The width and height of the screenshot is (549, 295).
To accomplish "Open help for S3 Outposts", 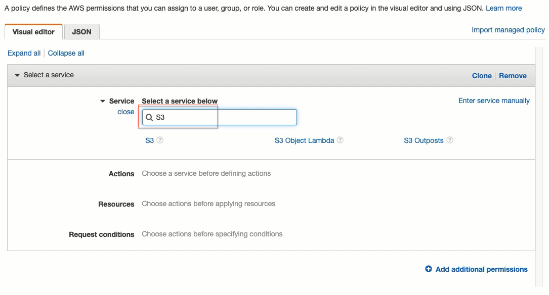I will click(450, 140).
